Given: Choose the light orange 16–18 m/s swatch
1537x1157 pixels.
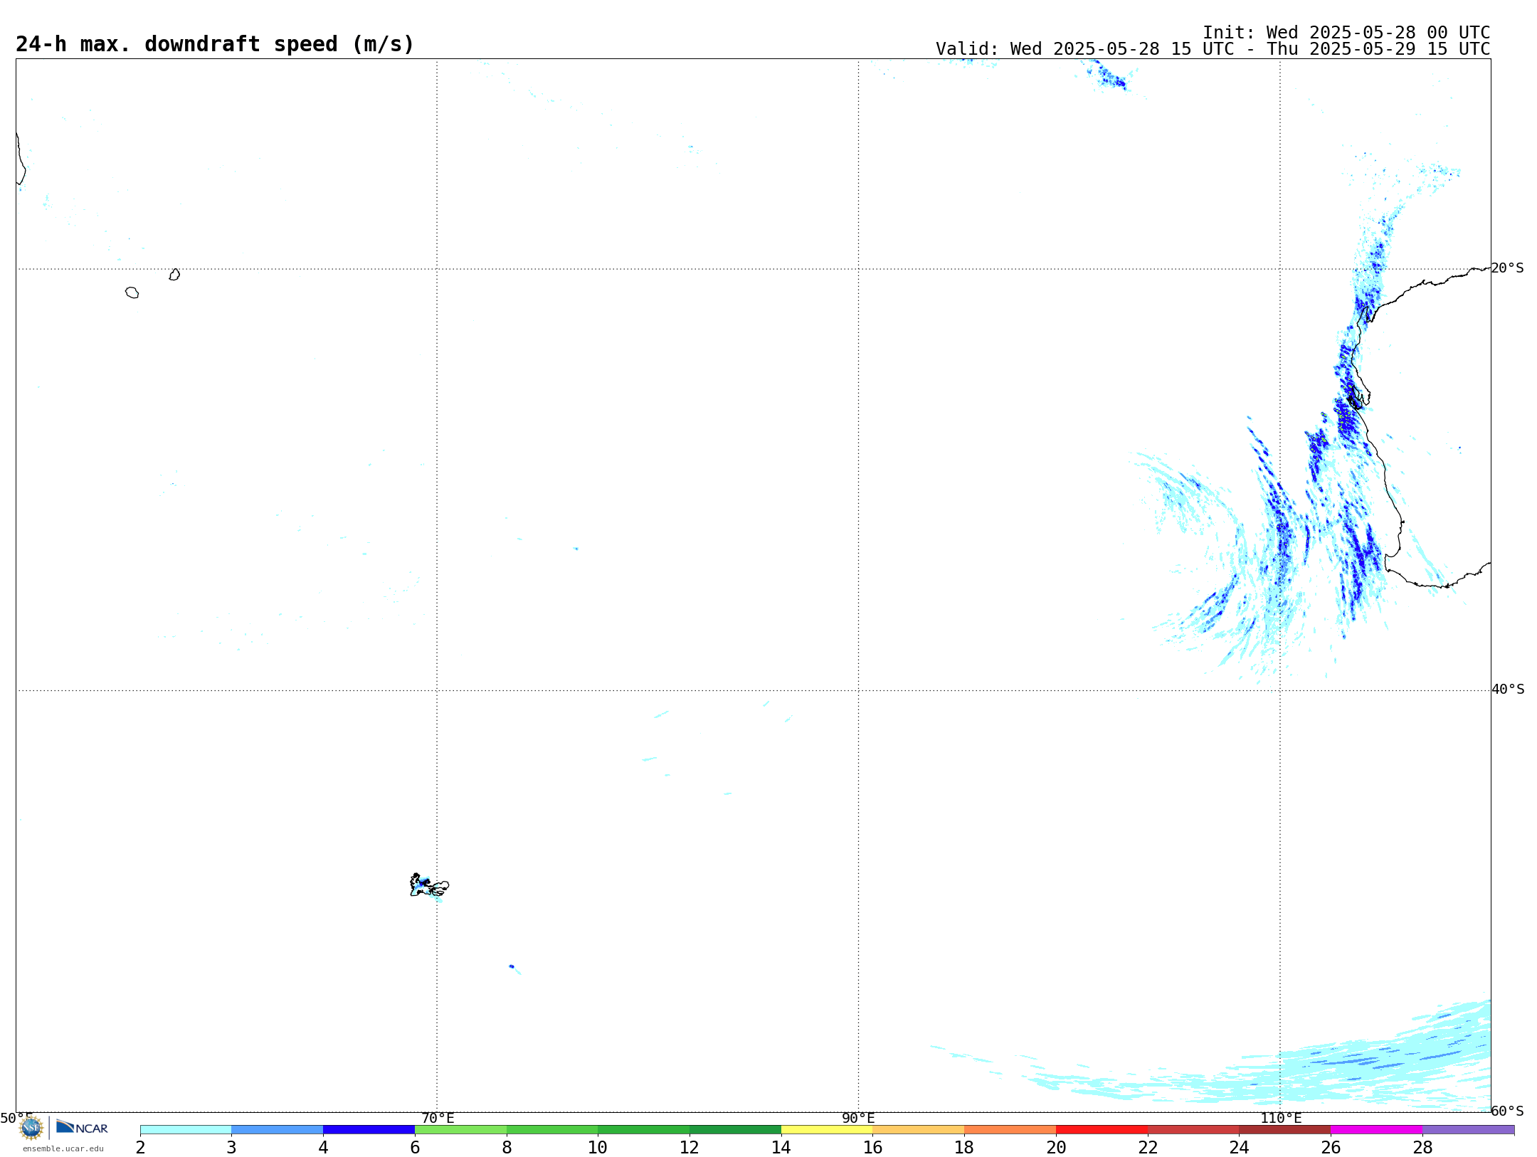Looking at the screenshot, I should pyautogui.click(x=919, y=1129).
